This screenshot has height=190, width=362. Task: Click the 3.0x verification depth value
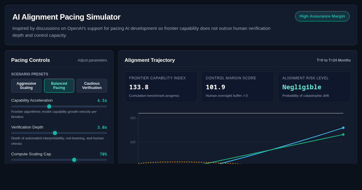tap(102, 127)
